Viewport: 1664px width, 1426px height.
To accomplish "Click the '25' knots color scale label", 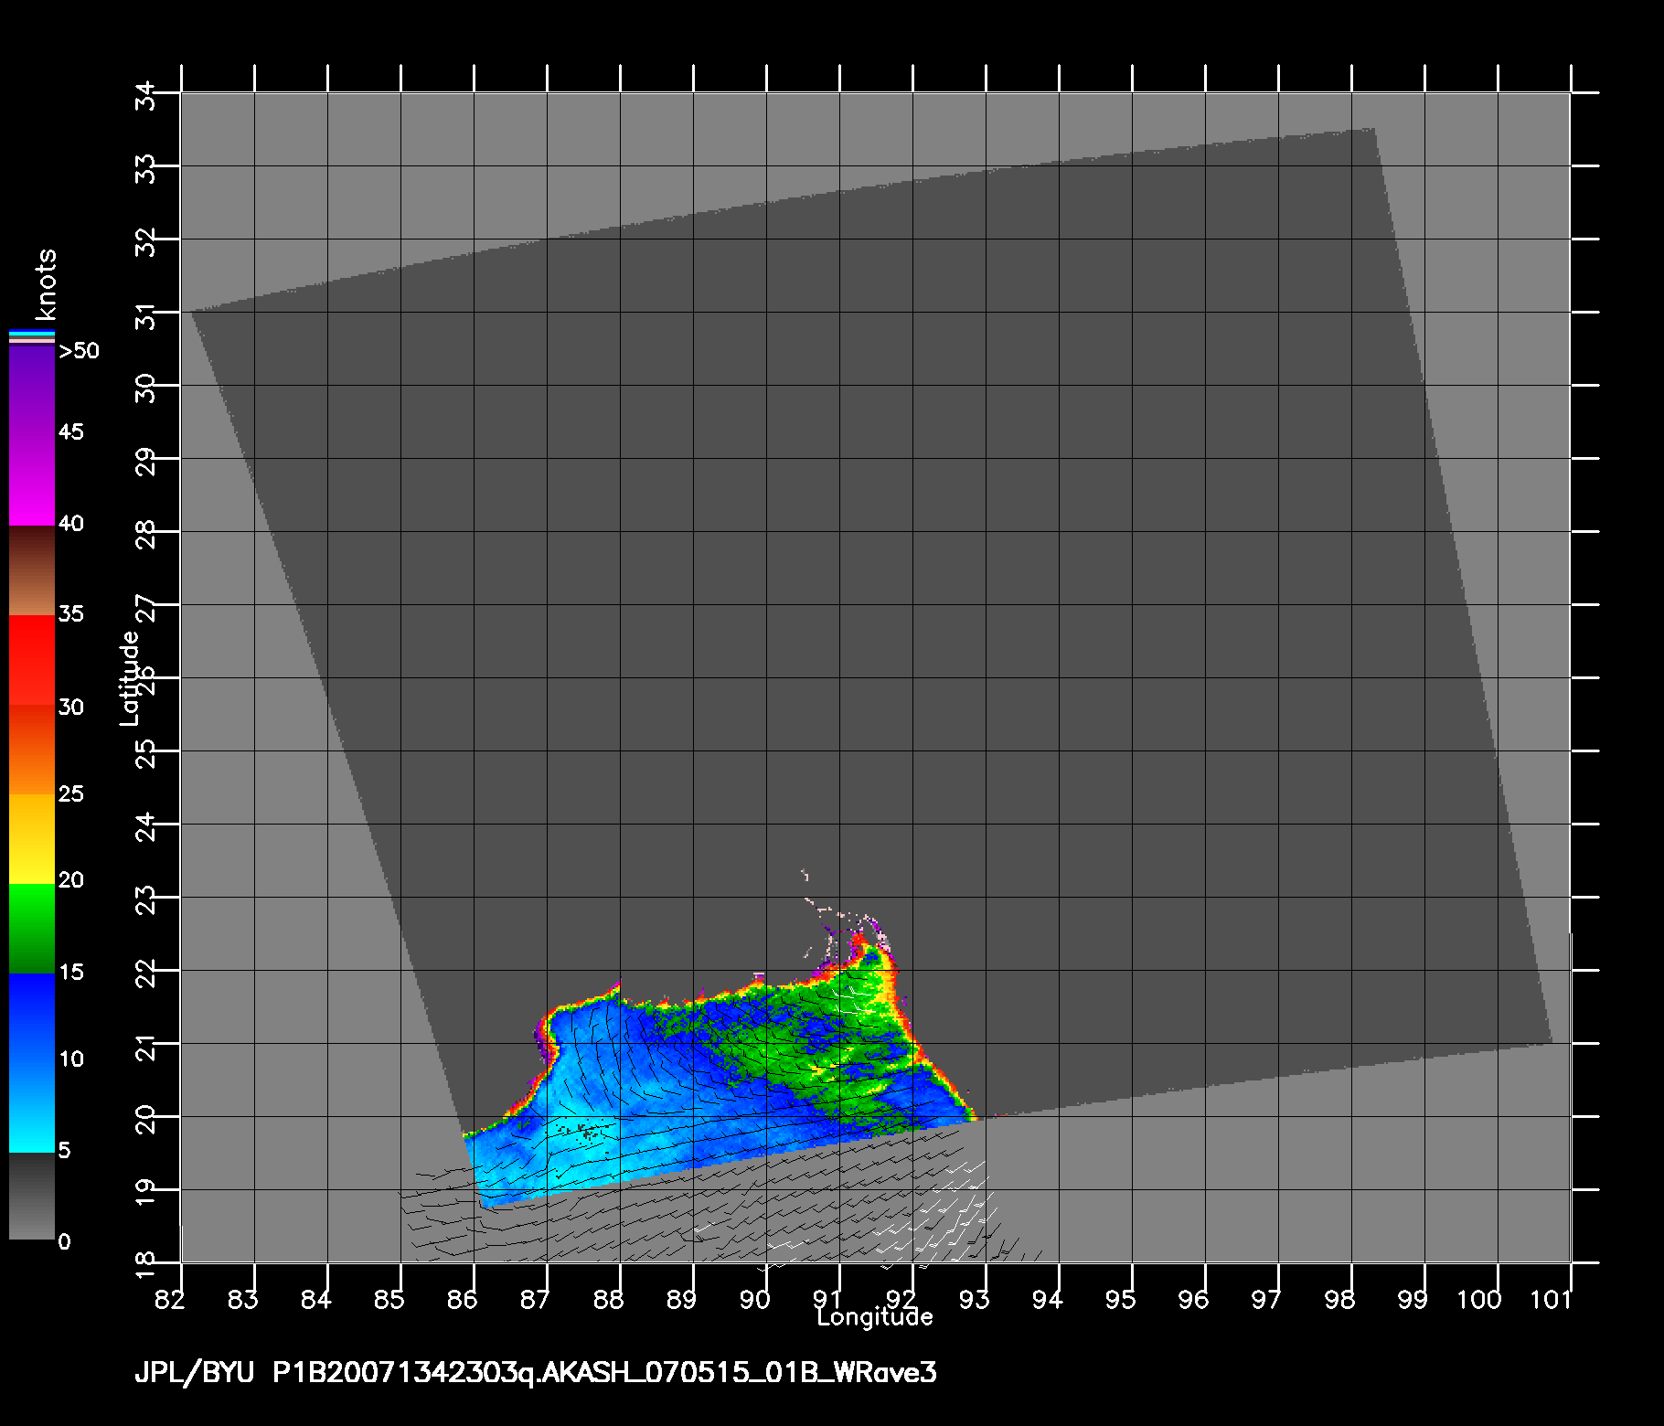I will click(x=71, y=793).
